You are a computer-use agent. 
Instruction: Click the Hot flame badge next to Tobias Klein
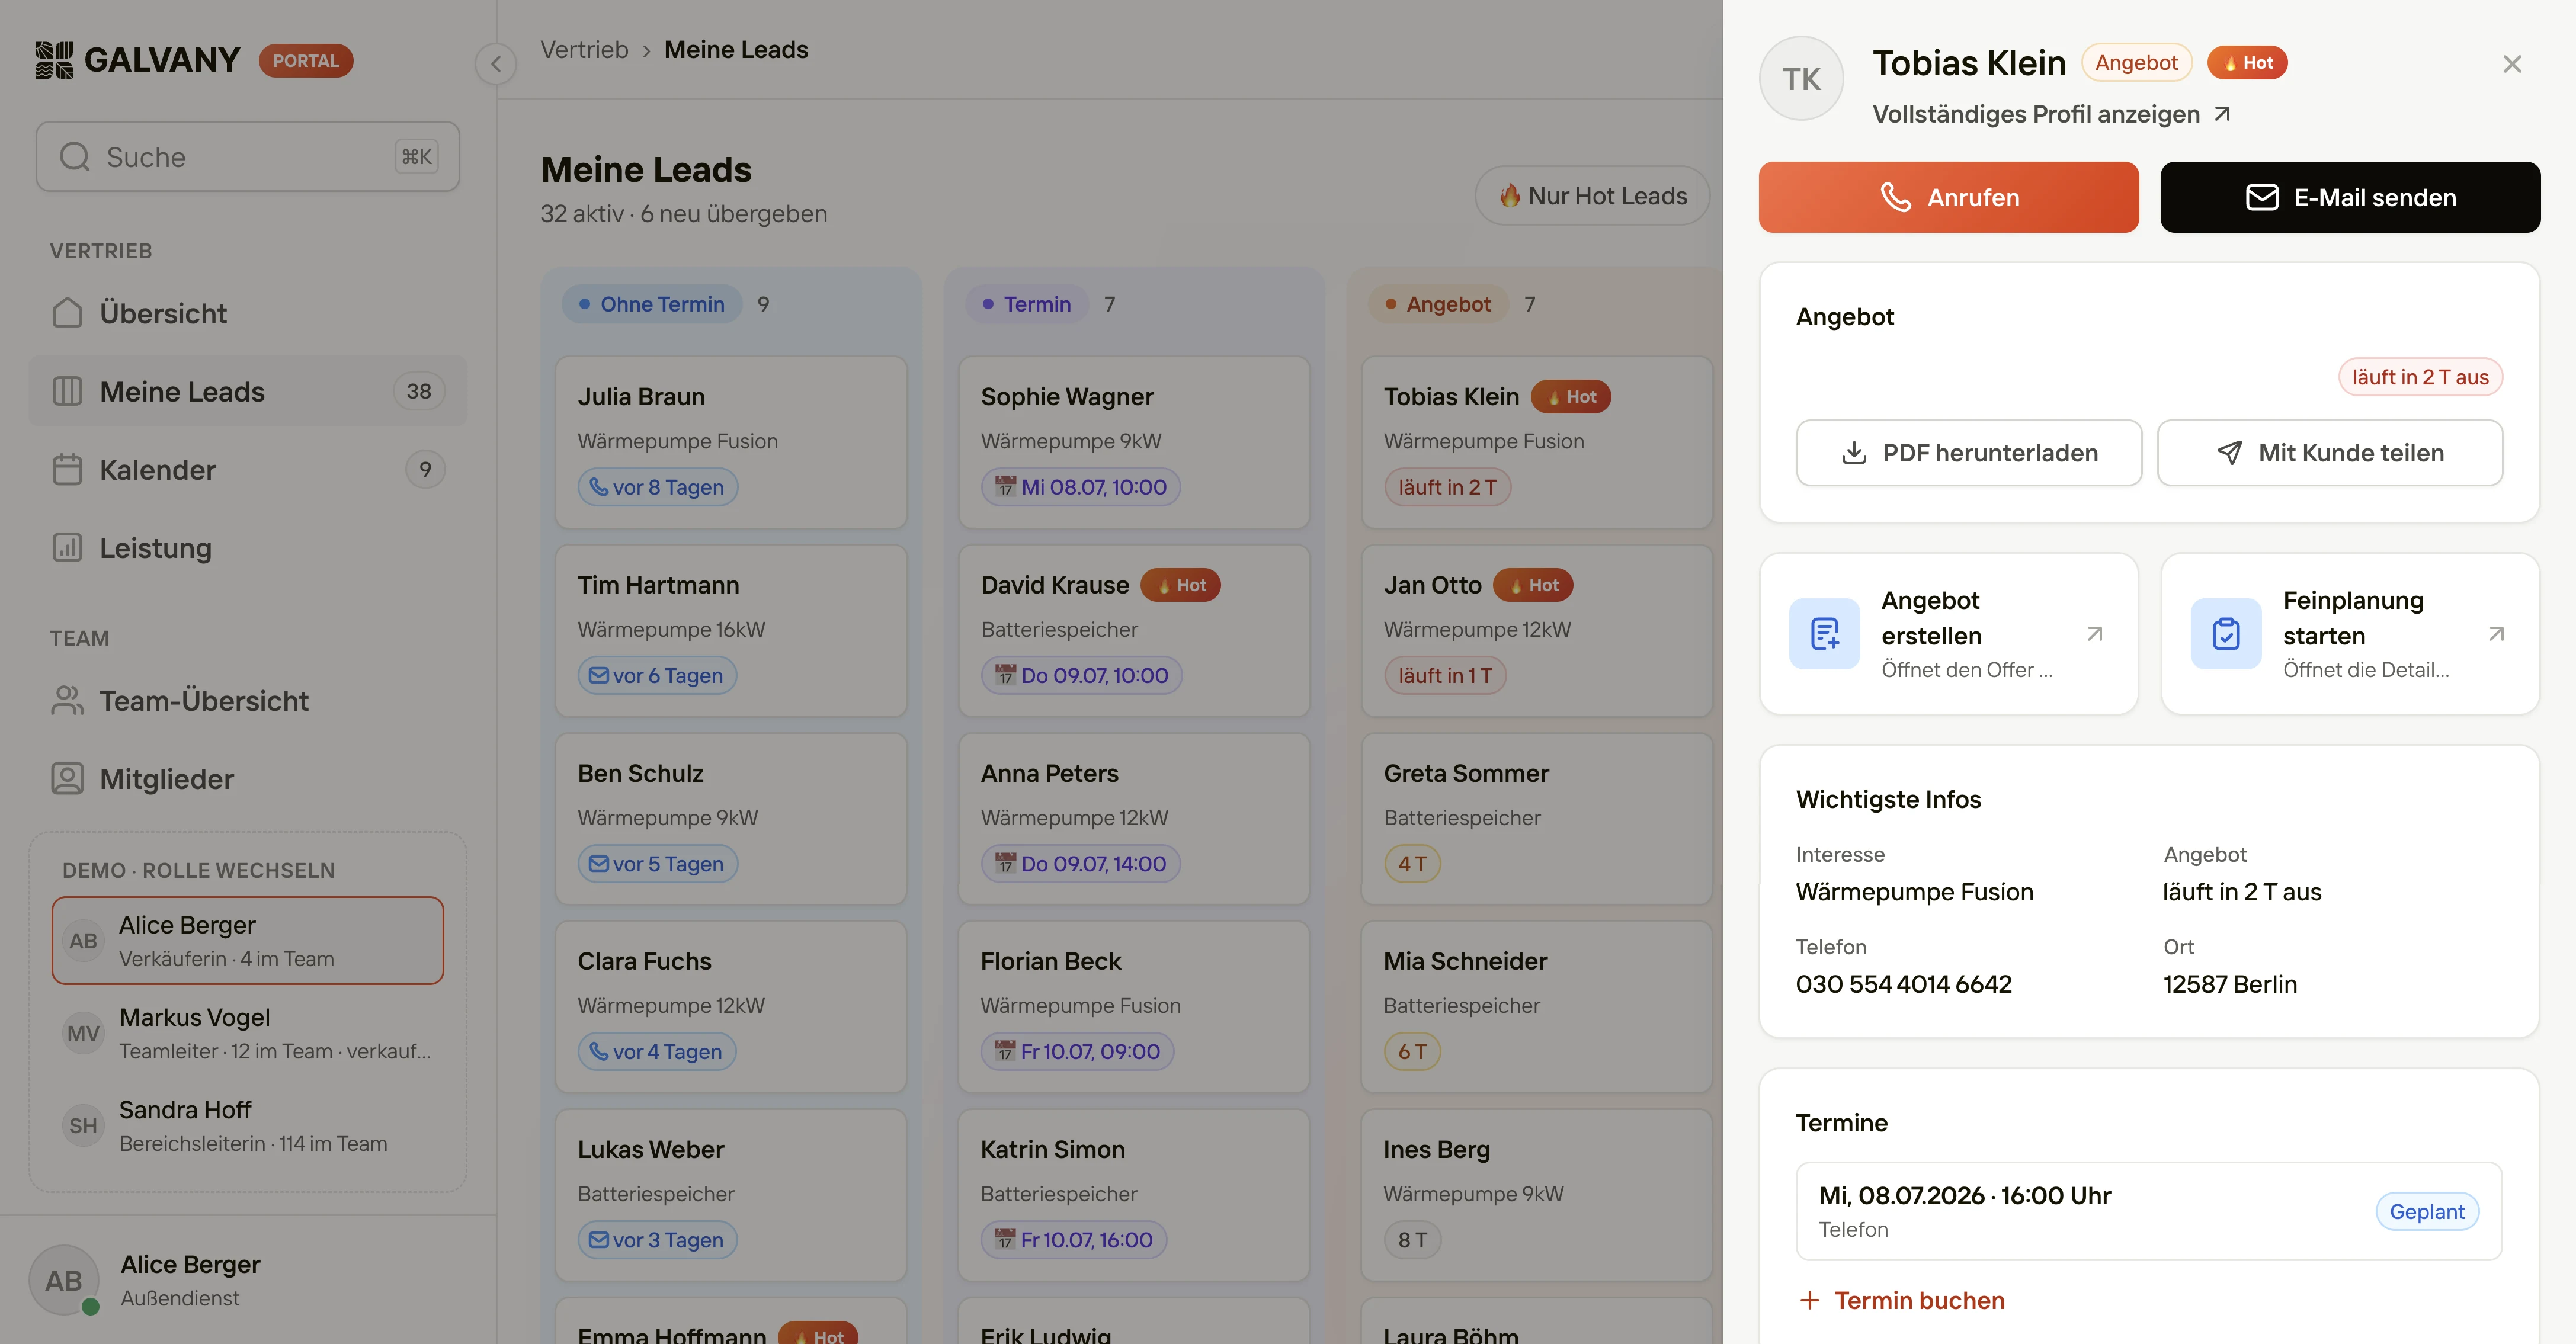point(2247,63)
